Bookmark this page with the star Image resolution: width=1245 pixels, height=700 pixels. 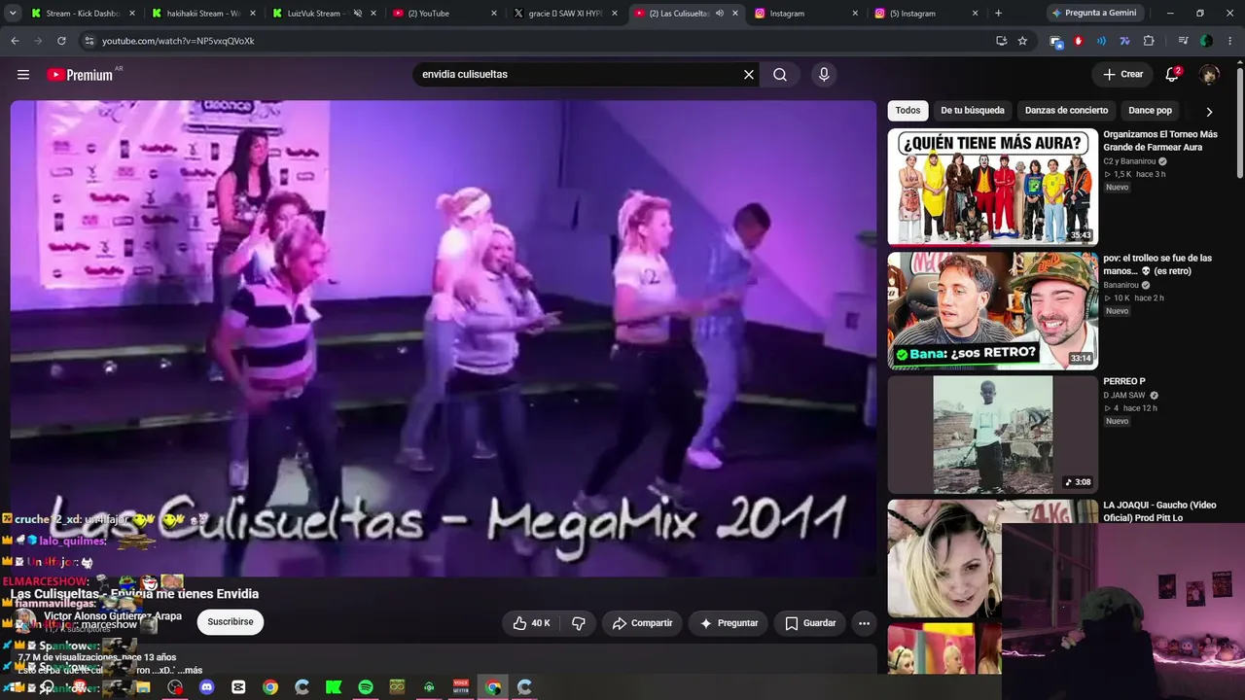point(1022,41)
